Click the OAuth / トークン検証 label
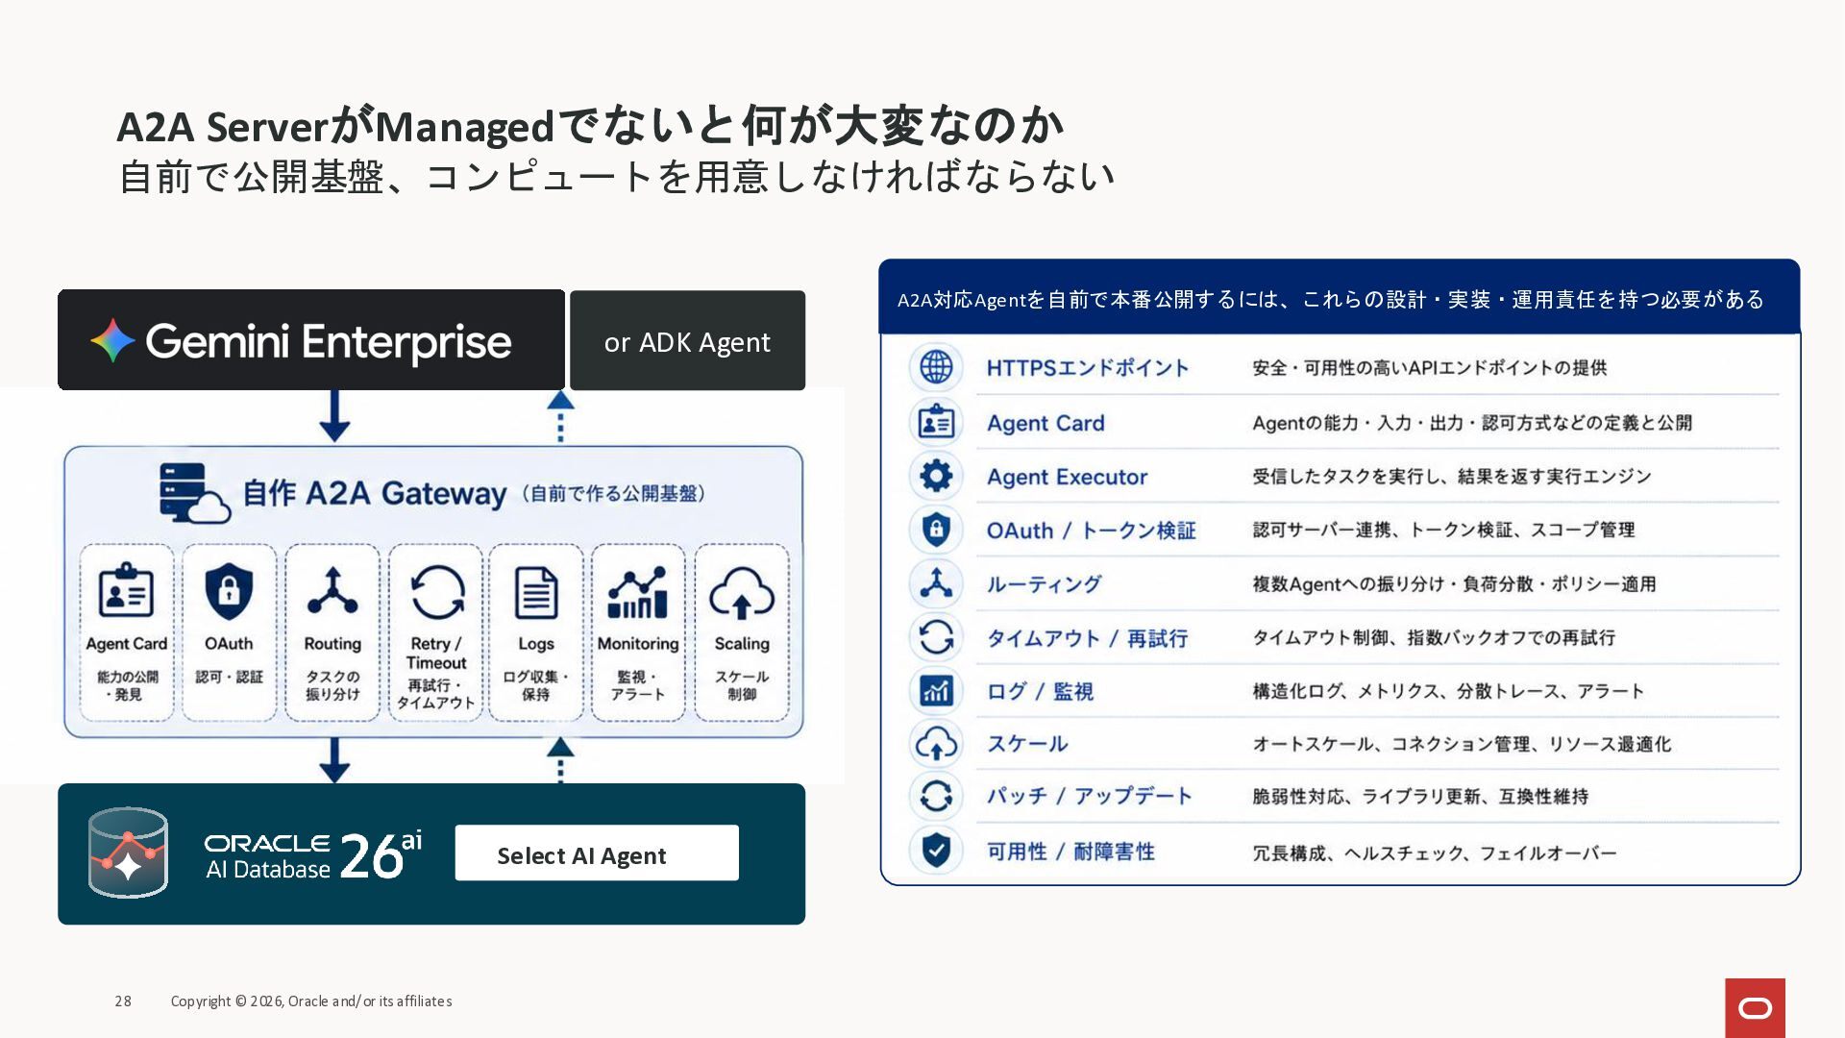 tap(1091, 531)
